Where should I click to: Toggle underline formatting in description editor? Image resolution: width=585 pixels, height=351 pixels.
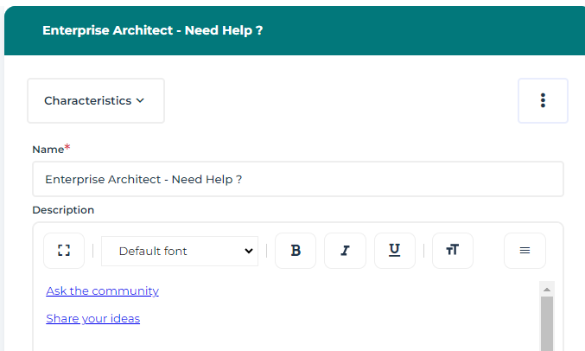[395, 251]
